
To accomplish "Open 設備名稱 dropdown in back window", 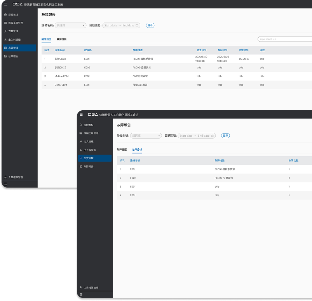I will point(70,25).
